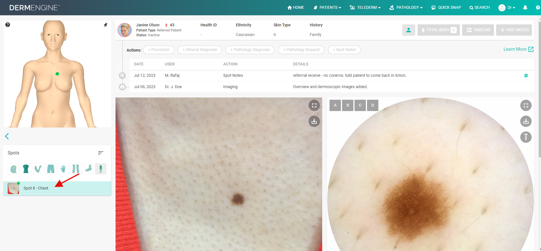The width and height of the screenshot is (541, 251).
Task: Filter spots by arm region
Action: [x=38, y=169]
